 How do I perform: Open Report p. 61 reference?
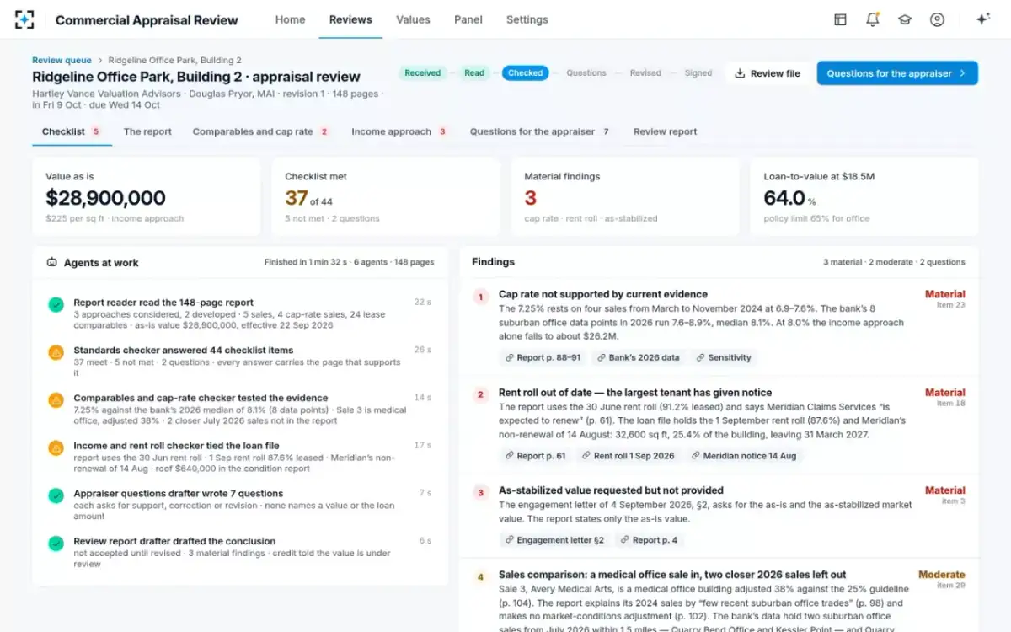[536, 455]
